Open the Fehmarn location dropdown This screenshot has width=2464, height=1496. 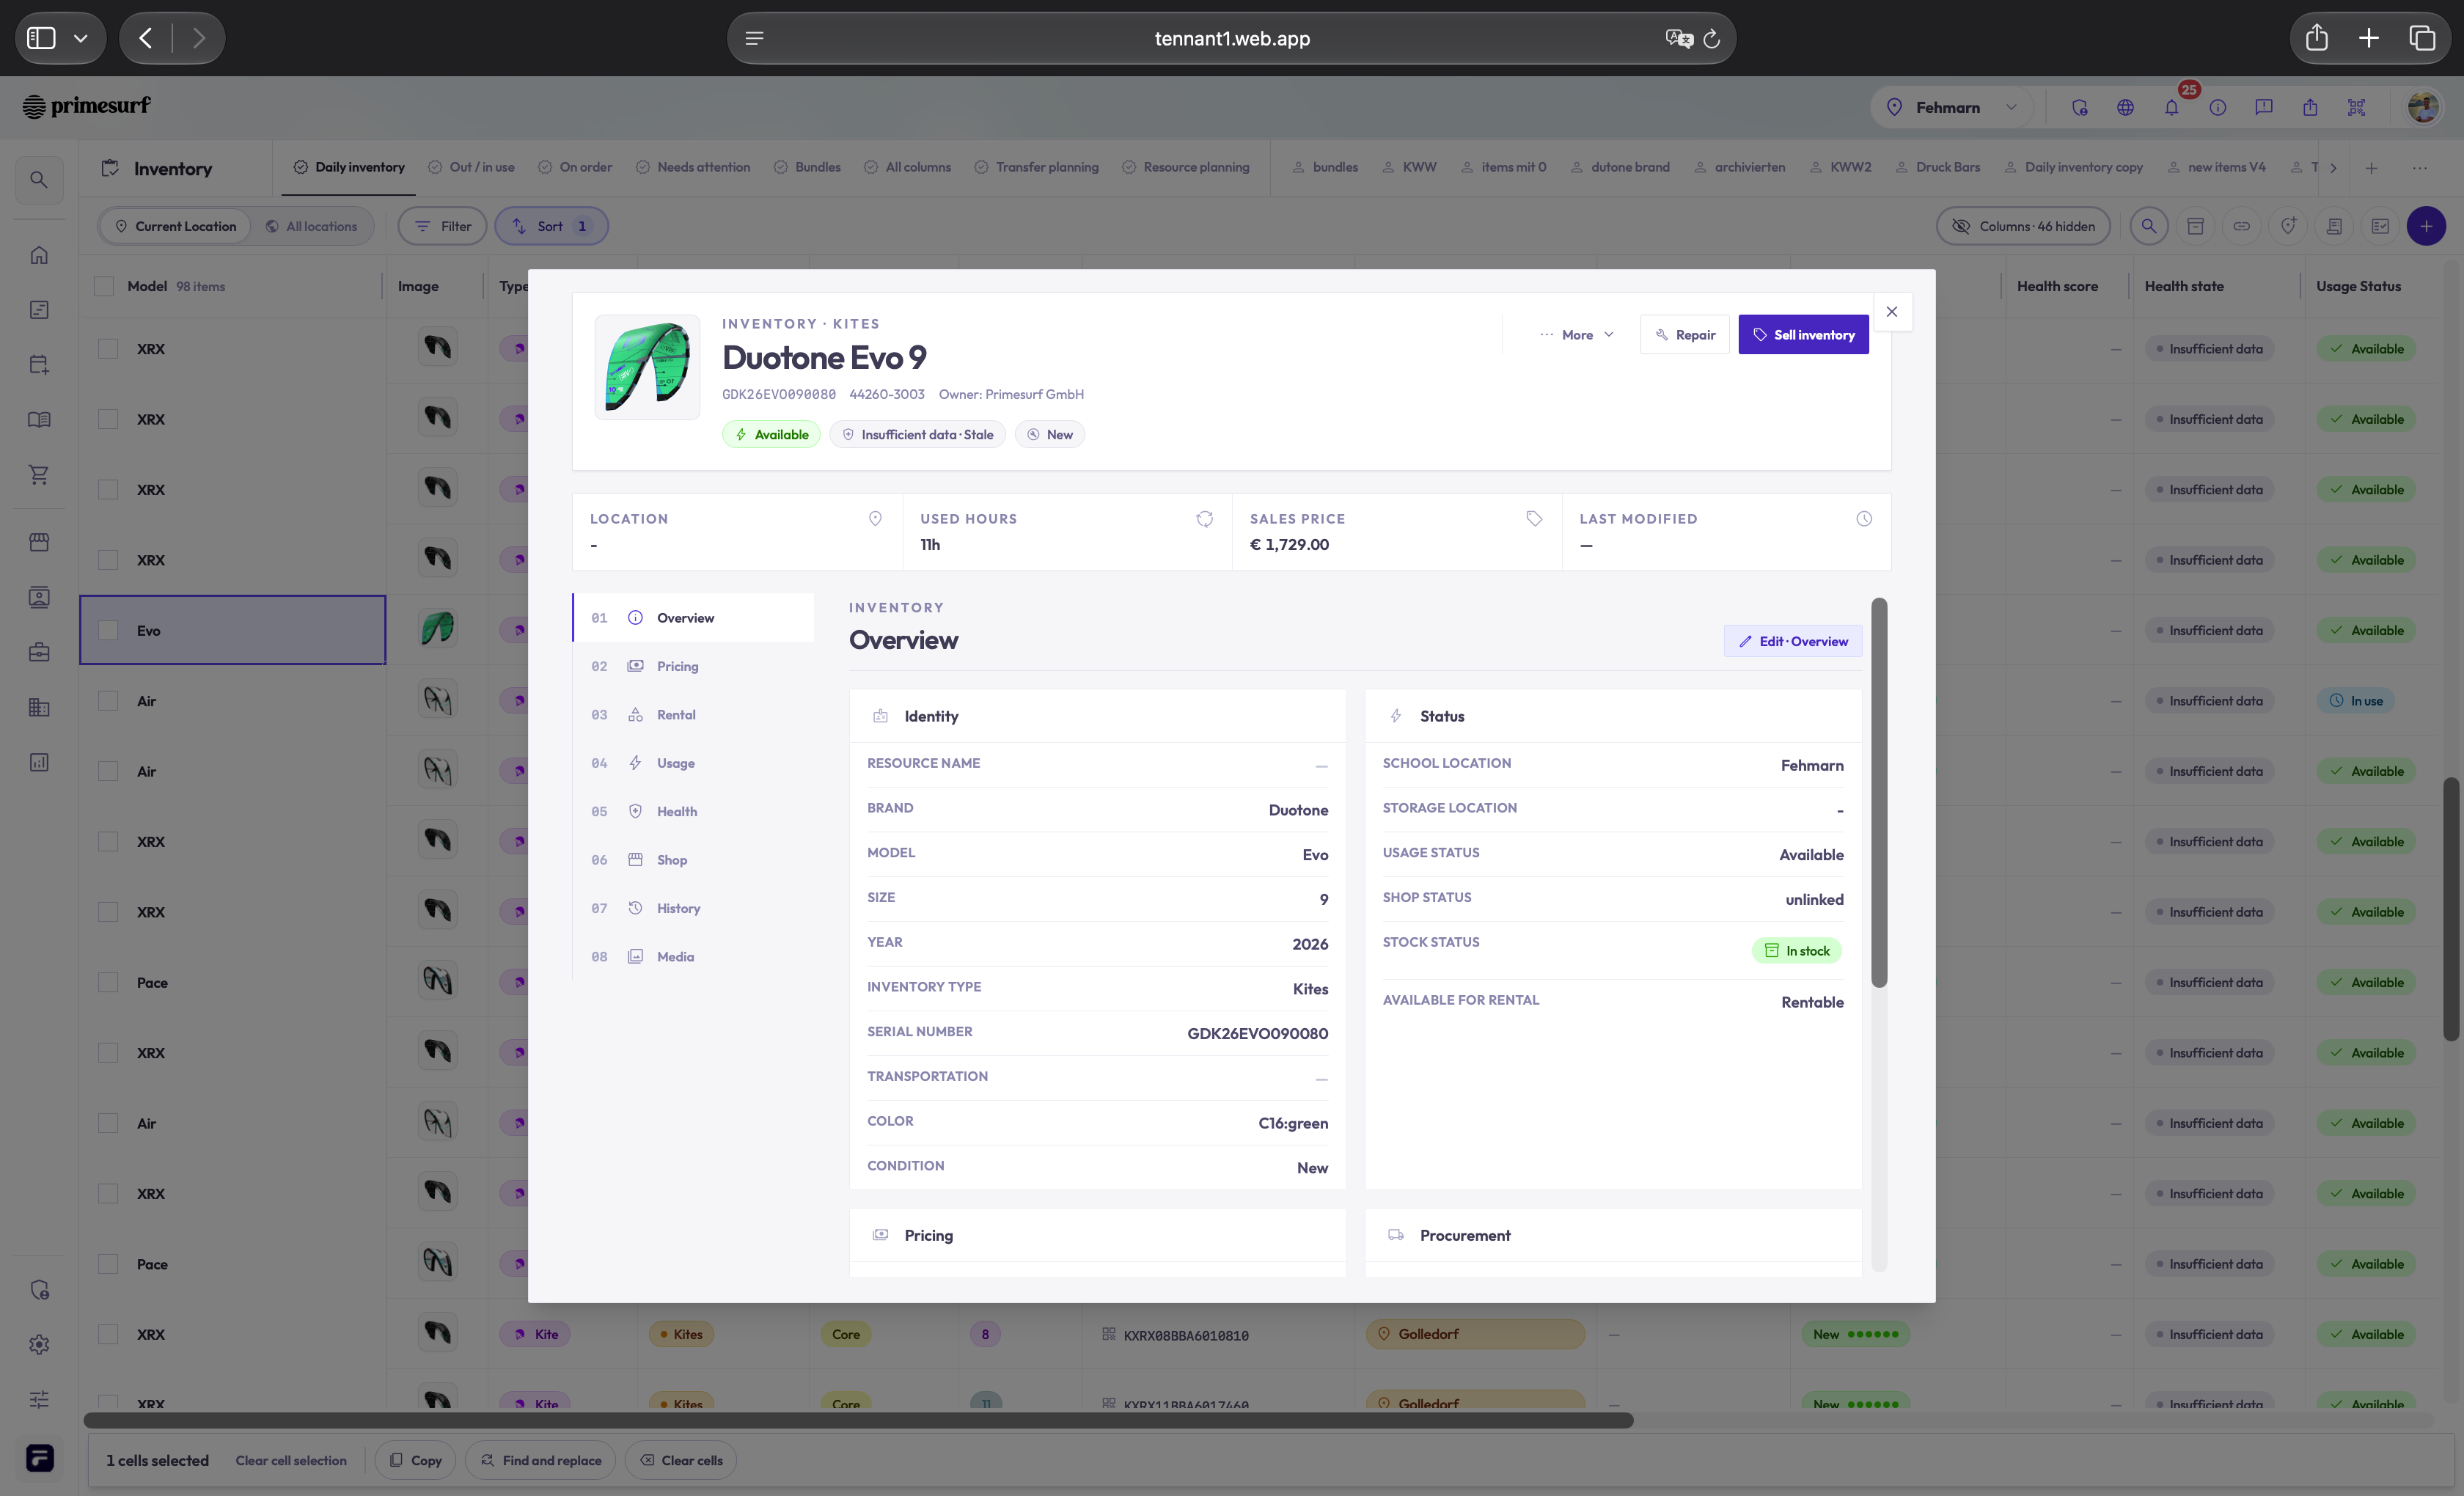(x=1951, y=107)
